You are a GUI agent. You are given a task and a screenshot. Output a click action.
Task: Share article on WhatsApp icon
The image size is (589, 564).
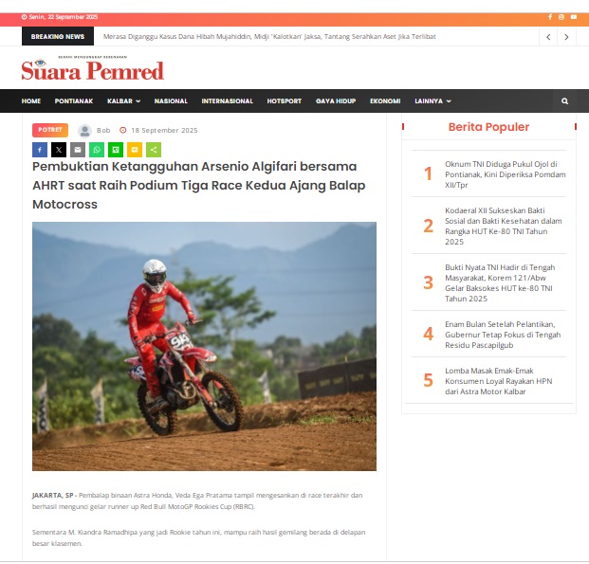coord(97,150)
